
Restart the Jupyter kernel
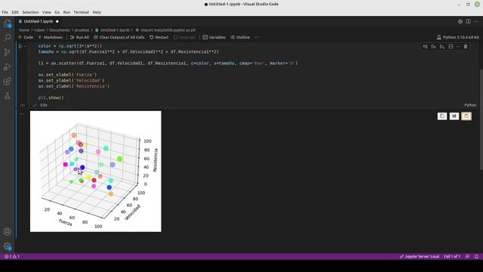click(159, 37)
